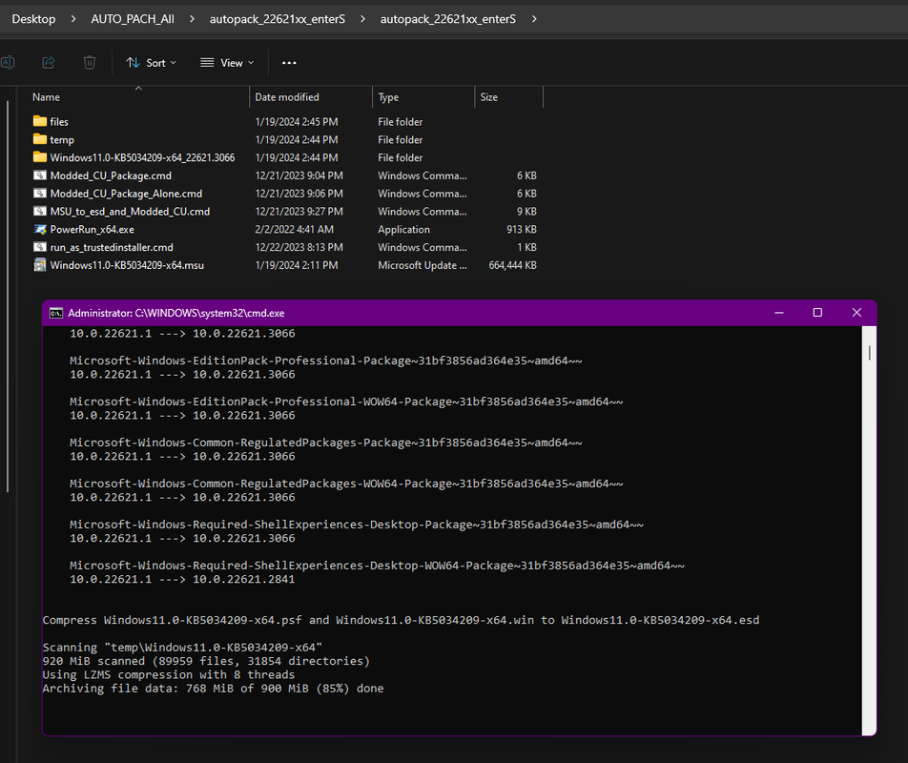The image size is (908, 763).
Task: Select the MSU_to_esd_and_Modded_CU.cmd file icon
Action: click(40, 212)
